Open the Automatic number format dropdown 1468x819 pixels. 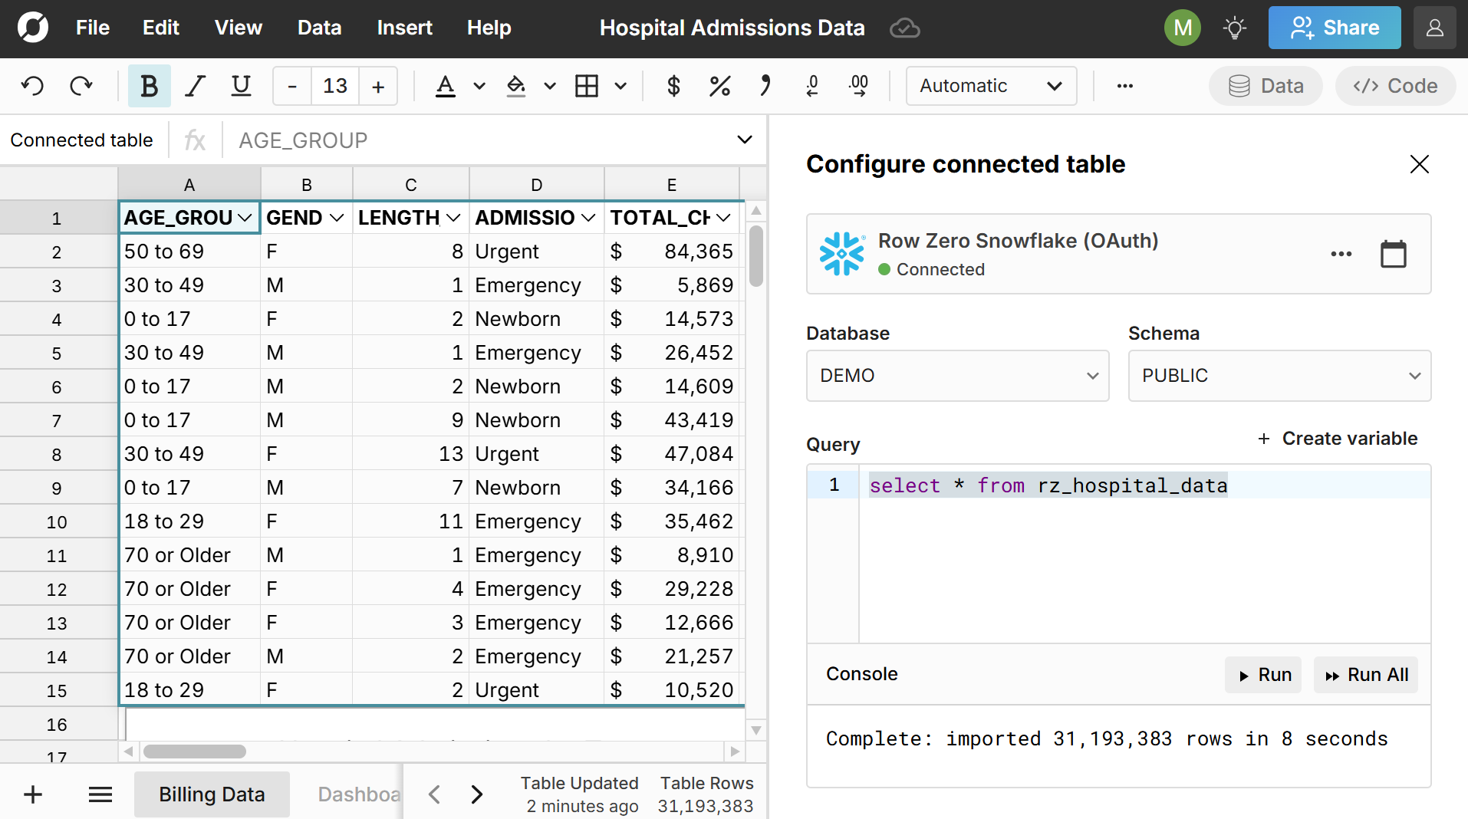click(x=990, y=85)
